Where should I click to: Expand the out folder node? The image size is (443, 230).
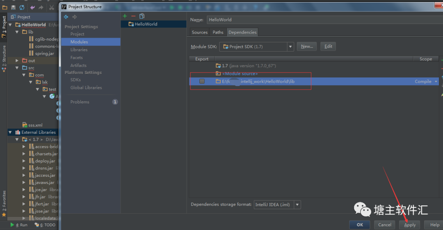pos(17,61)
